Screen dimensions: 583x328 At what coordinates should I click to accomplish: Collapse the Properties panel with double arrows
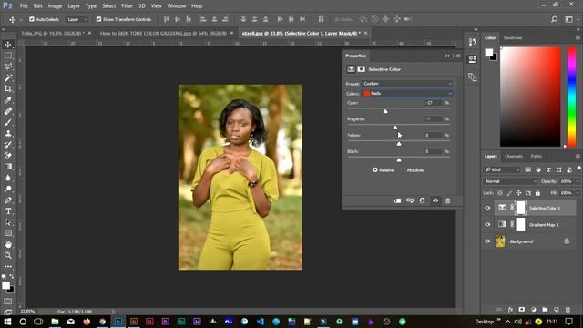point(447,56)
